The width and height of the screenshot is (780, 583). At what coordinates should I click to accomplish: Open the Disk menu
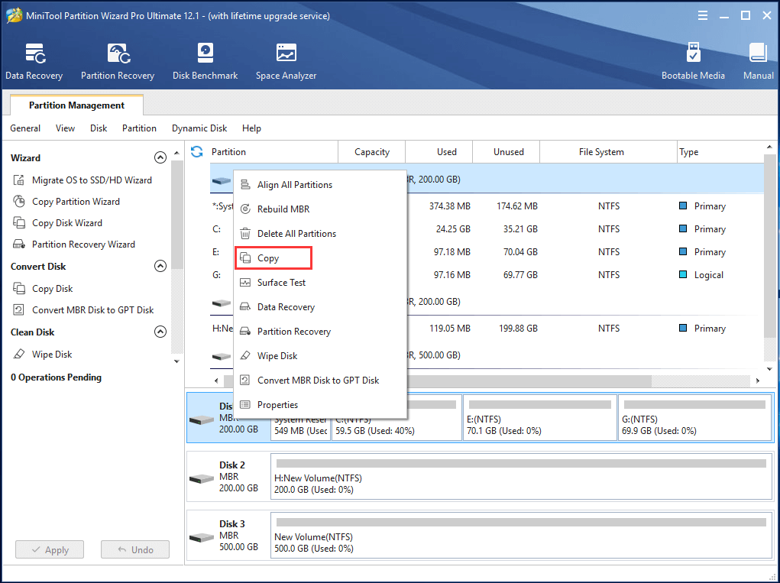(x=99, y=128)
